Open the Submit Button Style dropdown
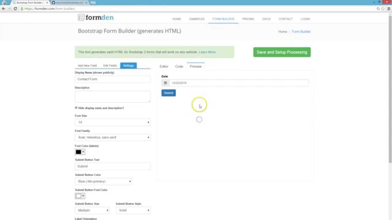 coord(133,210)
